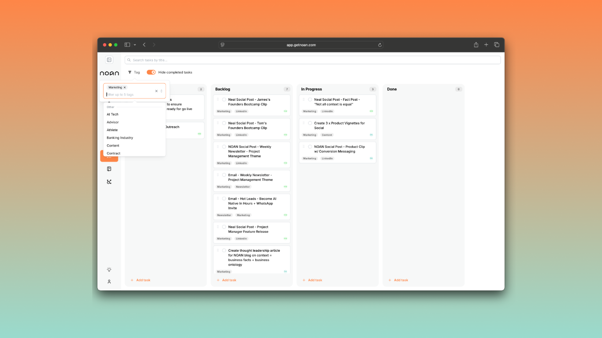Check off the Product Clip w/ Conversion Messaging task

coord(310,147)
